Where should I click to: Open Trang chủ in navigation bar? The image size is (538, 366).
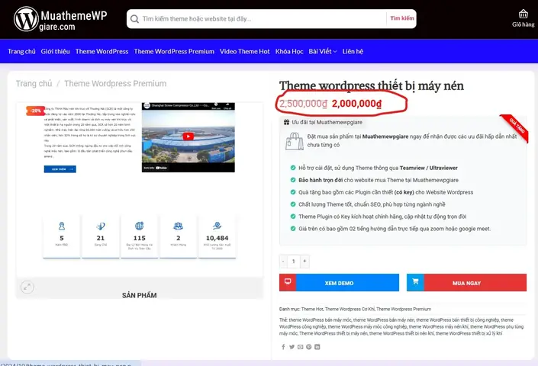[21, 51]
